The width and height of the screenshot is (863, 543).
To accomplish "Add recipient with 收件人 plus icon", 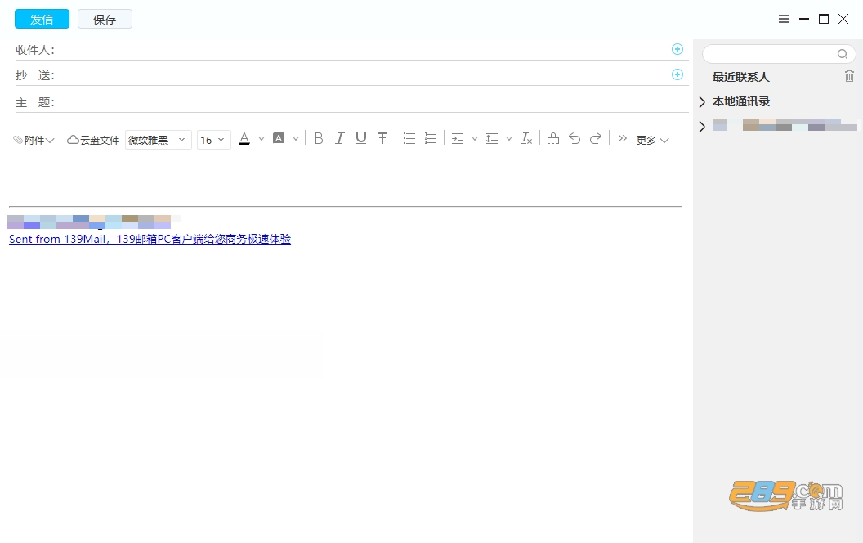I will [x=677, y=49].
